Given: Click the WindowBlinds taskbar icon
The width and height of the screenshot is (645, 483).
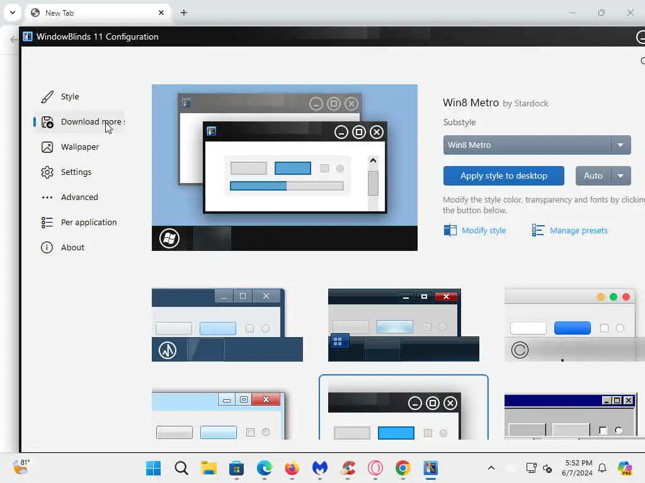Looking at the screenshot, I should [431, 468].
